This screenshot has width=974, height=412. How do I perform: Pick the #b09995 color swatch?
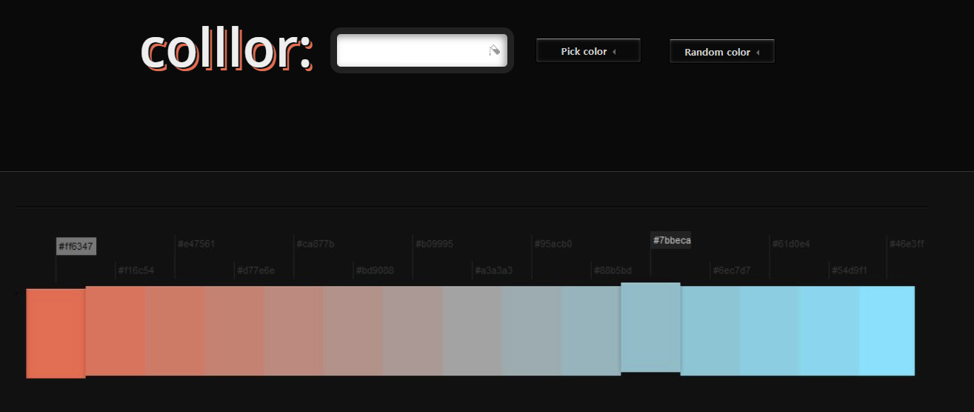413,330
